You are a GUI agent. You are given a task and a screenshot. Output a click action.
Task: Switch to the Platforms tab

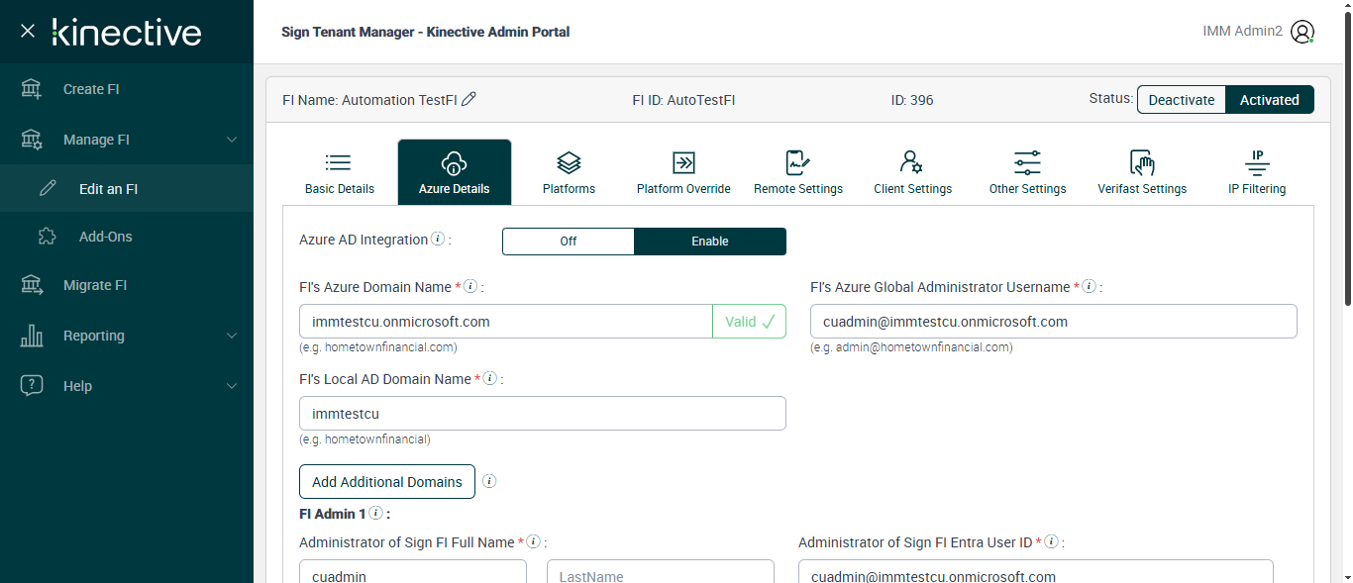click(569, 172)
